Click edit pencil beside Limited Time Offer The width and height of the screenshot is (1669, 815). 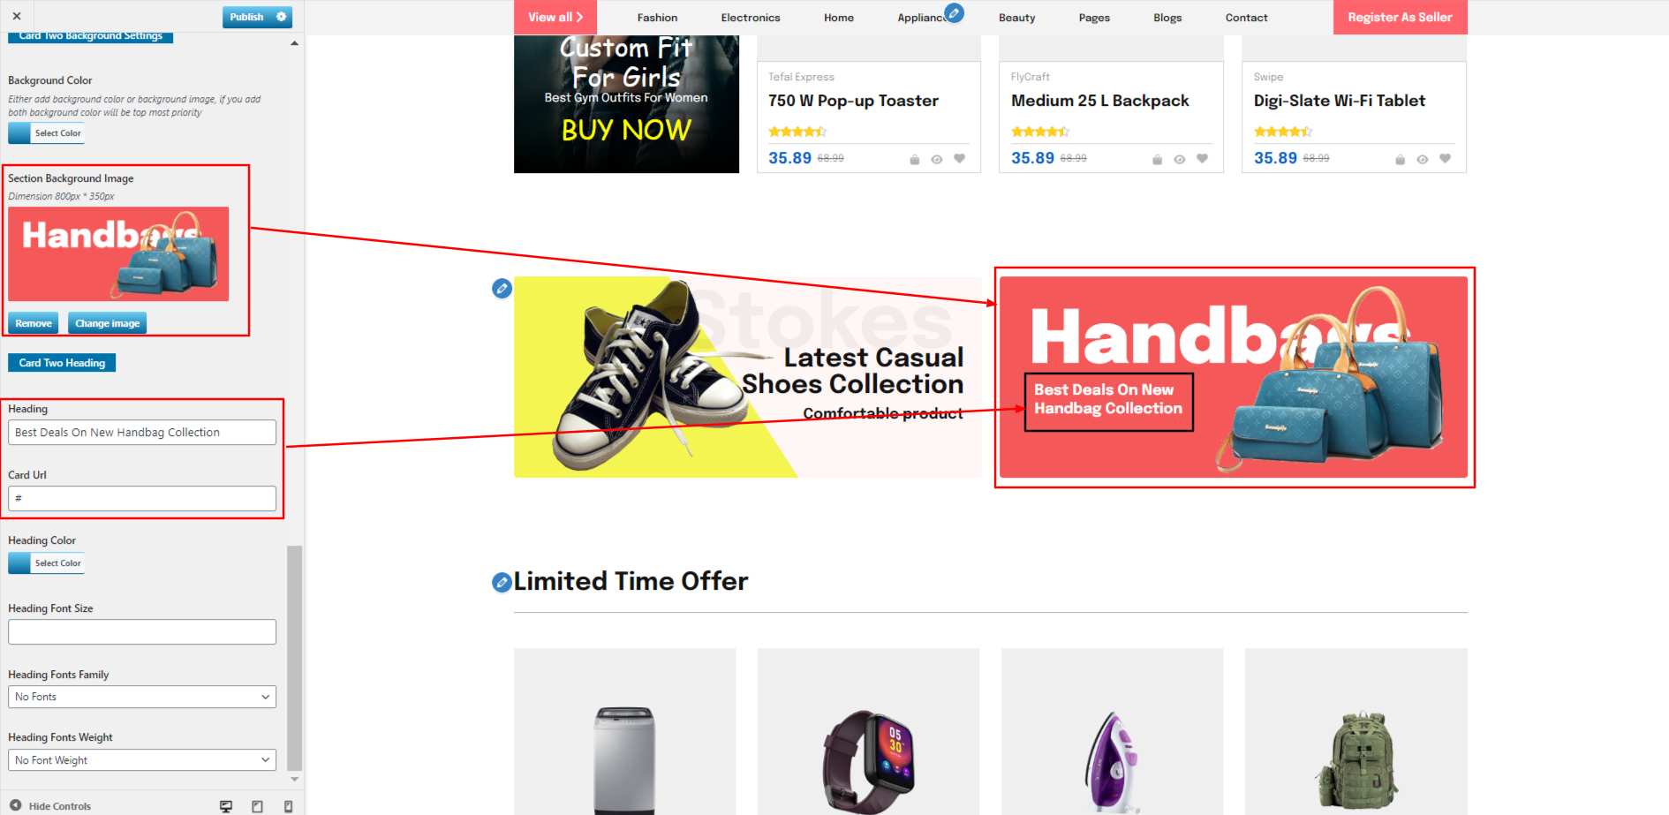coord(502,582)
